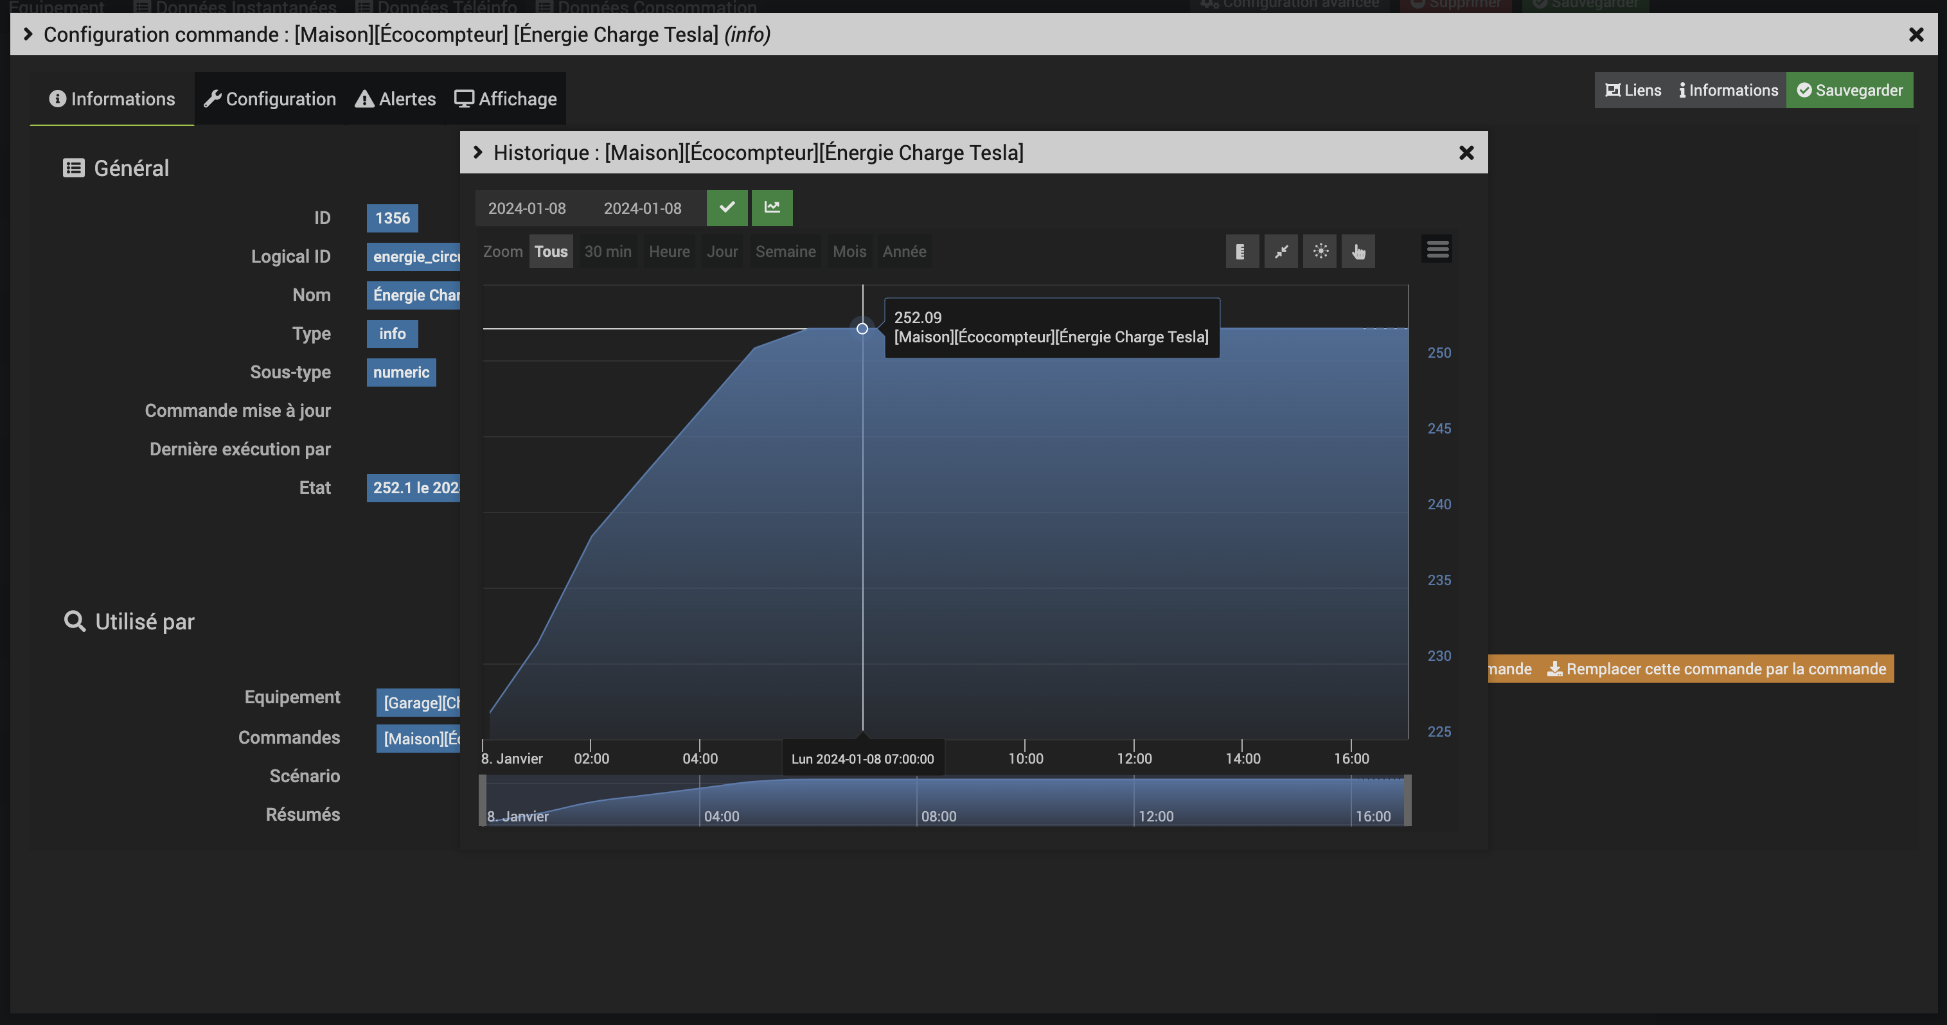Set chart zoom to Heure
This screenshot has height=1025, width=1947.
669,252
